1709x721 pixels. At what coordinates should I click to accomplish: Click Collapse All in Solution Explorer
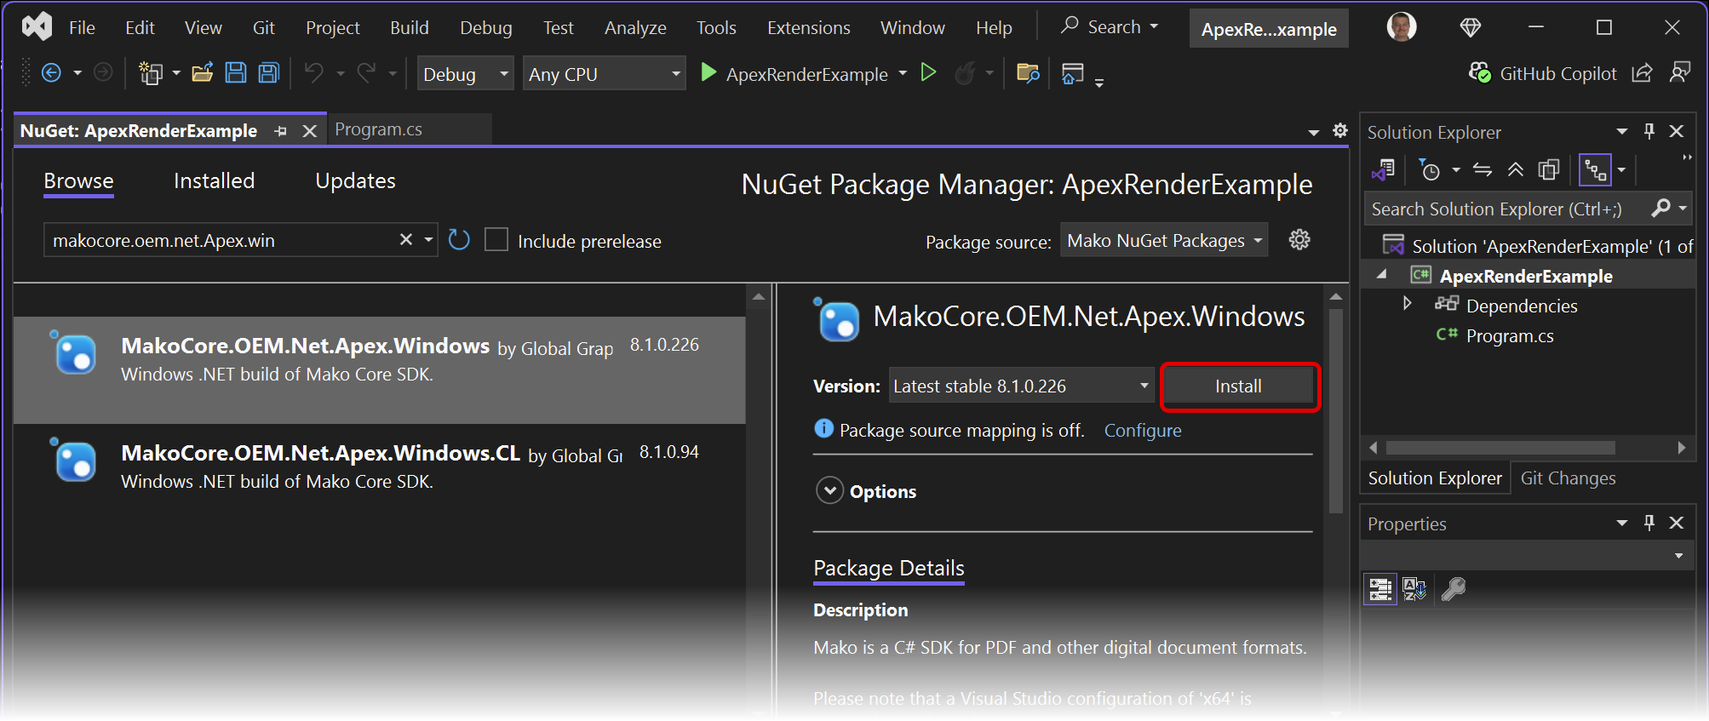point(1516,170)
